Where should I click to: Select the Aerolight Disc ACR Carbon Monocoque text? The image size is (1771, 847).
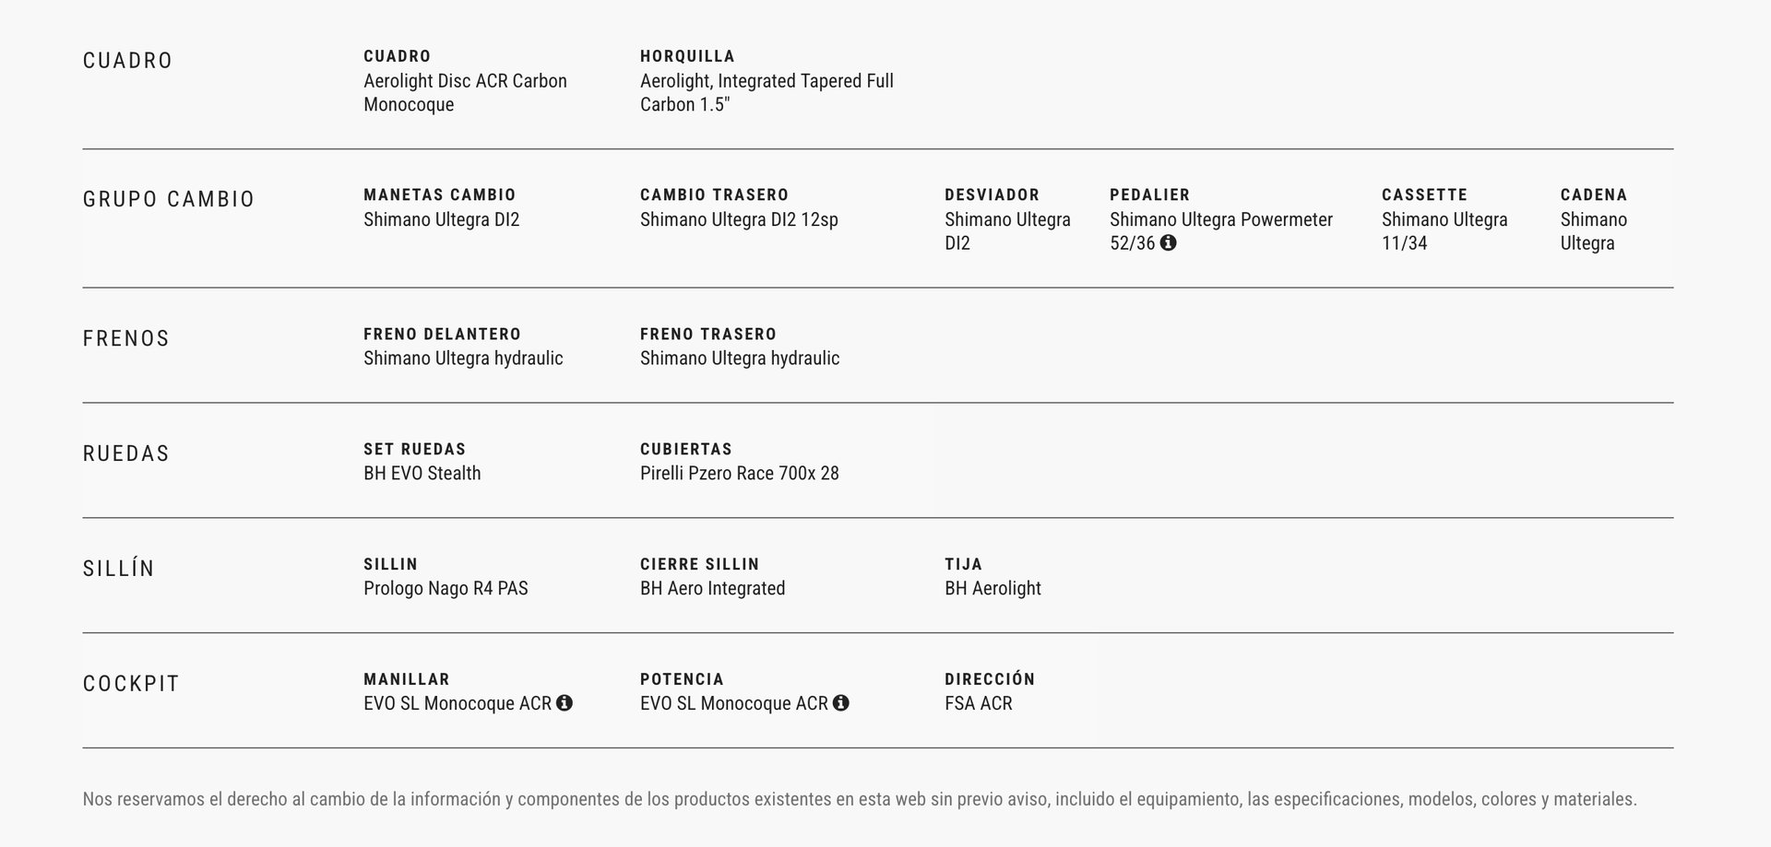[x=465, y=92]
